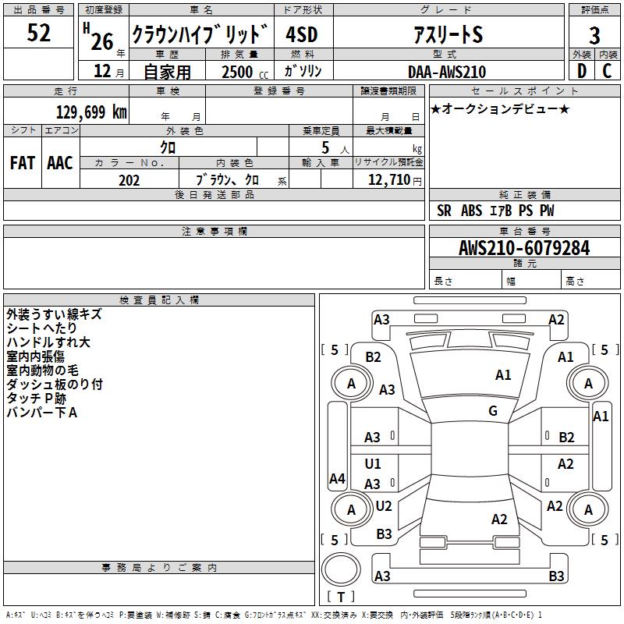This screenshot has width=624, height=624.
Task: Click the 登録番号 header
Action: pos(279,91)
